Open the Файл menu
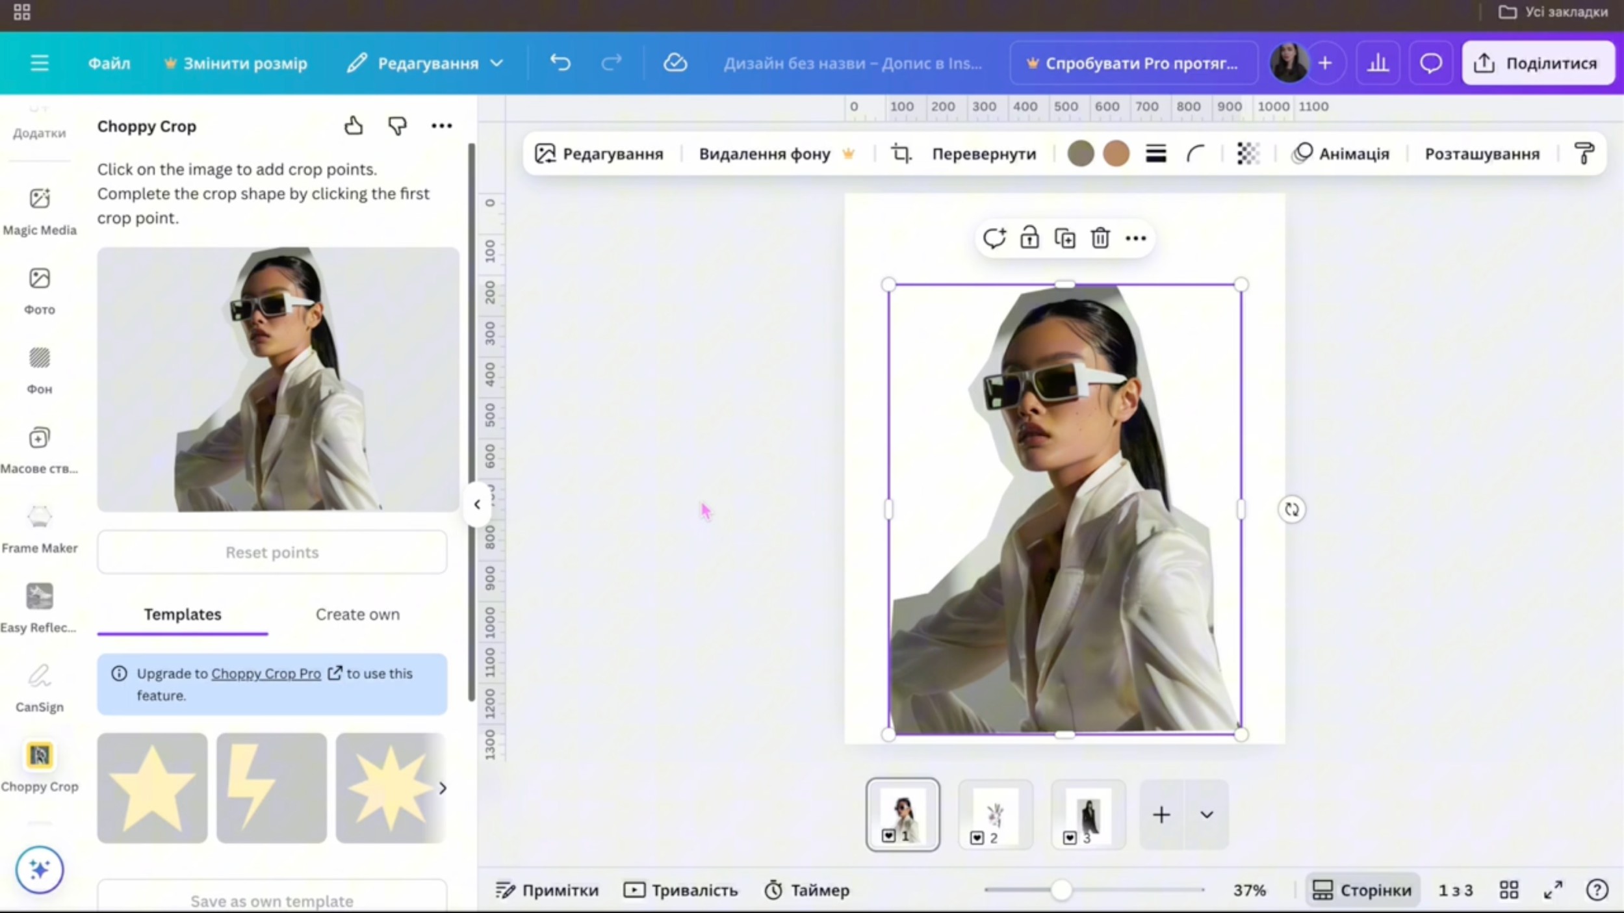Image resolution: width=1624 pixels, height=913 pixels. [109, 63]
